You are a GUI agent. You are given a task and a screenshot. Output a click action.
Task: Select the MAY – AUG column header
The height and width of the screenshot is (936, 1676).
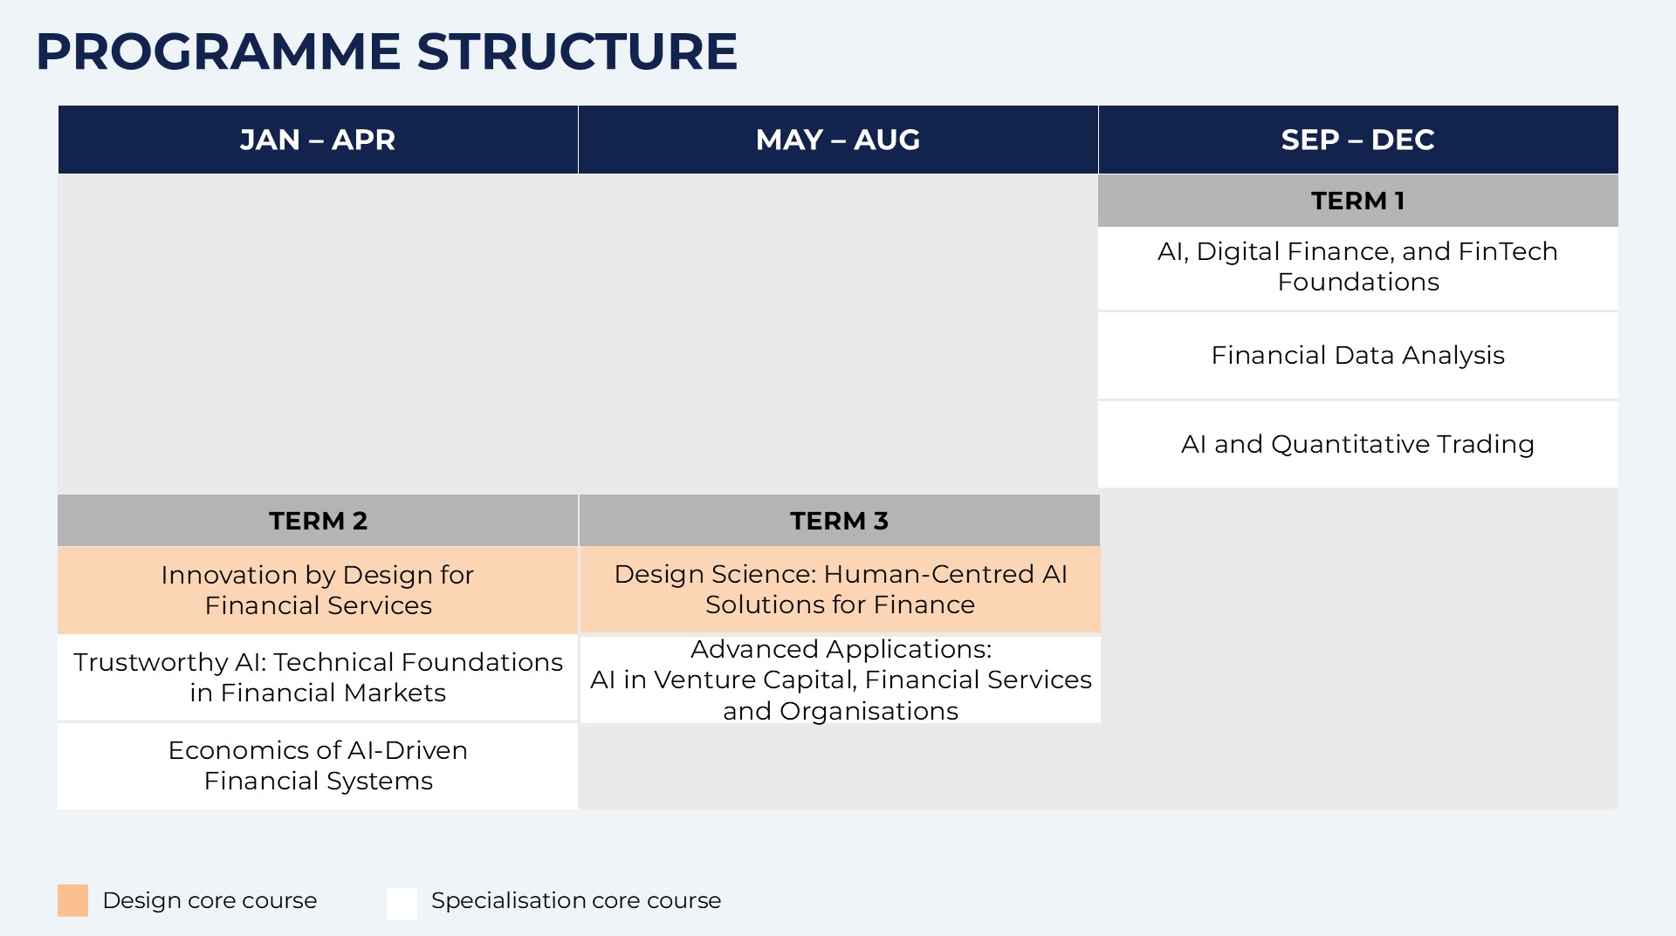pos(838,140)
